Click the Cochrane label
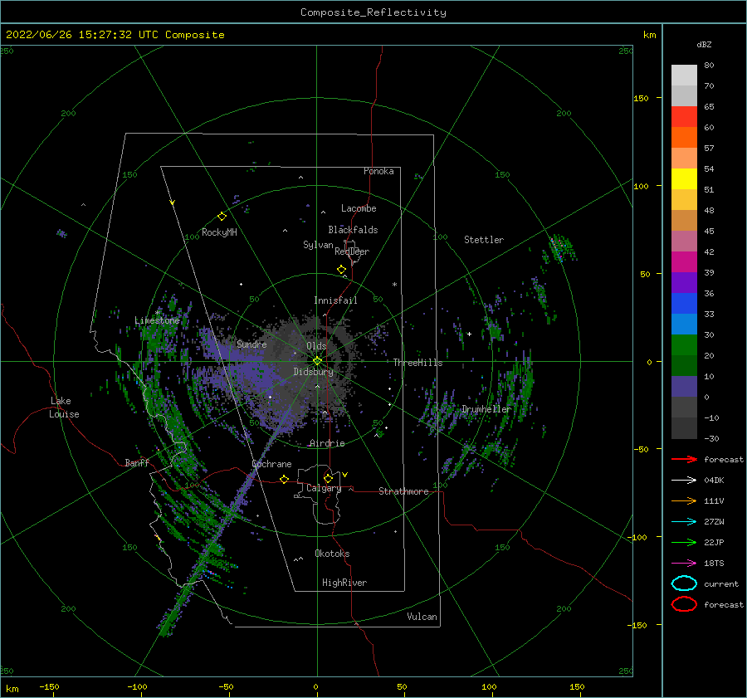Viewport: 747px width, 698px height. pyautogui.click(x=271, y=464)
